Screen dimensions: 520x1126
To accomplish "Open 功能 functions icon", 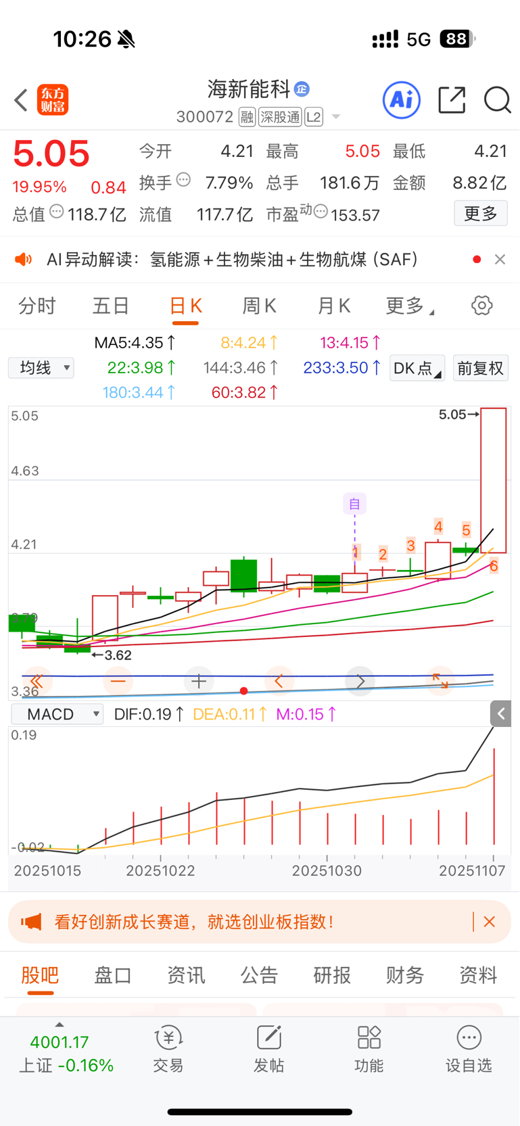I will pyautogui.click(x=369, y=1050).
